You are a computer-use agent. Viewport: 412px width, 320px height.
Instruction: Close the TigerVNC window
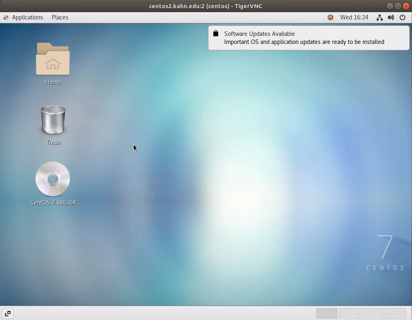coord(406,6)
